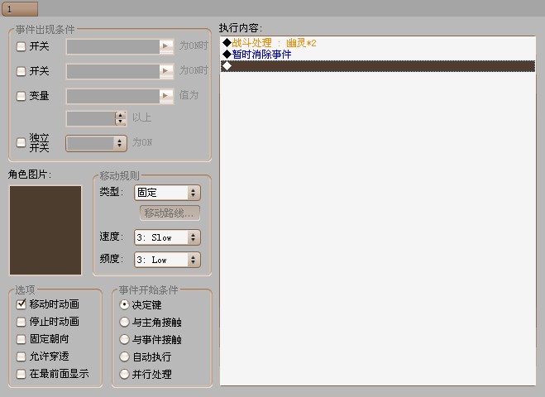
Task: Select the 角色图片 character graphic box
Action: pos(45,230)
